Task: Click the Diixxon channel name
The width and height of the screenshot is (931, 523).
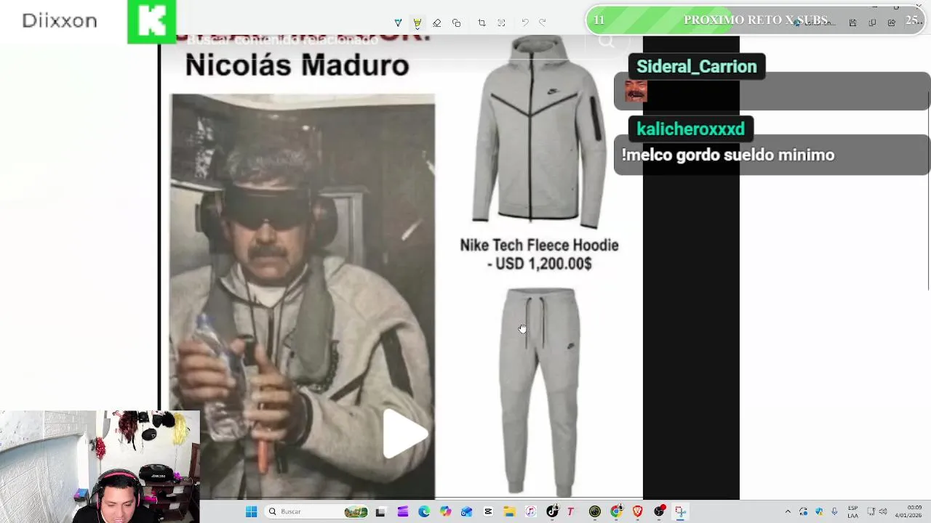Action: click(x=60, y=20)
